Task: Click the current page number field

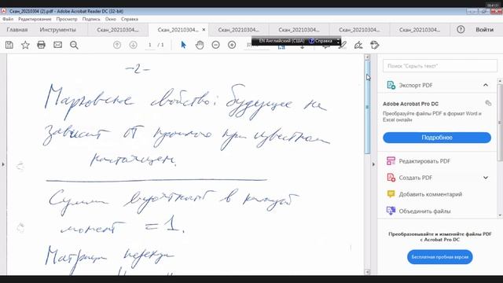Action: [149, 45]
